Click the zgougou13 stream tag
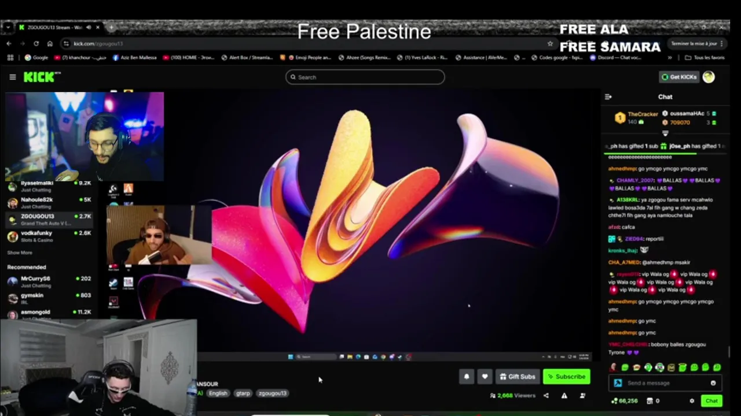Image resolution: width=741 pixels, height=416 pixels. [x=272, y=393]
